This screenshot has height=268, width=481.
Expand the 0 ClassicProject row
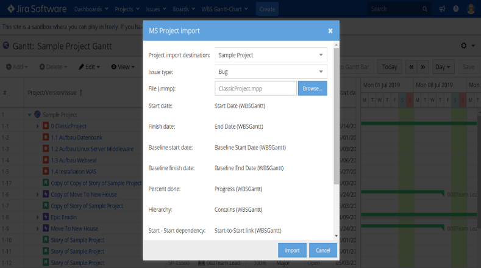point(37,126)
